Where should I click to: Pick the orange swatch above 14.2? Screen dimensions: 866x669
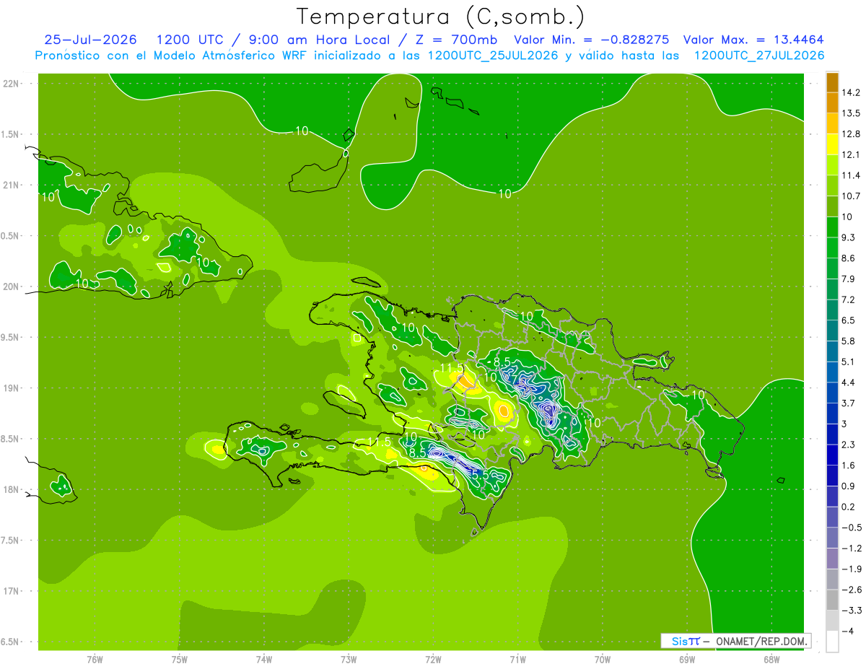[832, 82]
